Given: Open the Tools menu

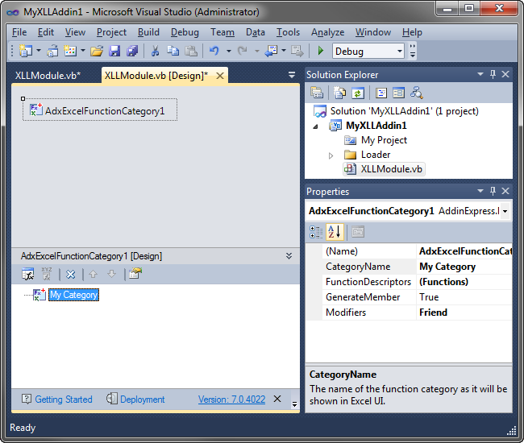Looking at the screenshot, I should pyautogui.click(x=288, y=32).
